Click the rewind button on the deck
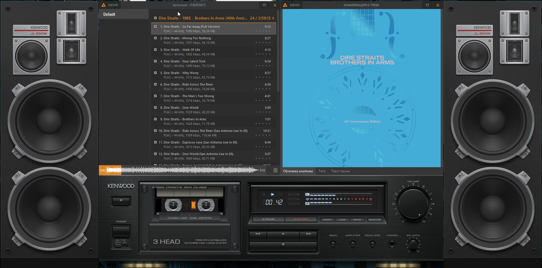The height and width of the screenshot is (268, 542). click(257, 234)
